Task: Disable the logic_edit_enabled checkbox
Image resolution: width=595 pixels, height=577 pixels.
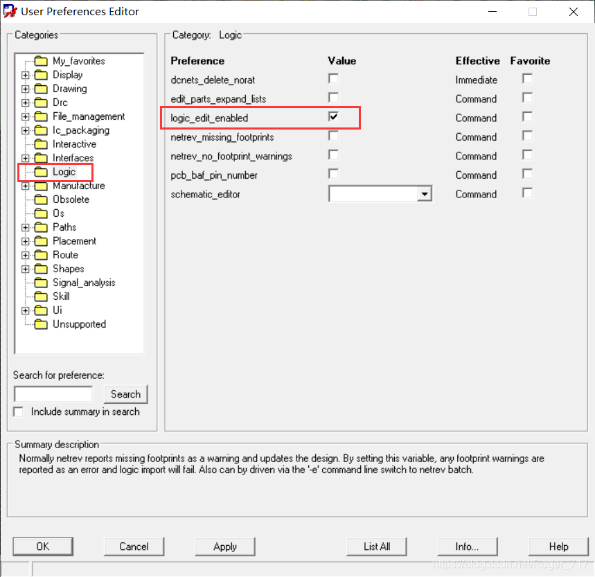Action: [x=334, y=117]
